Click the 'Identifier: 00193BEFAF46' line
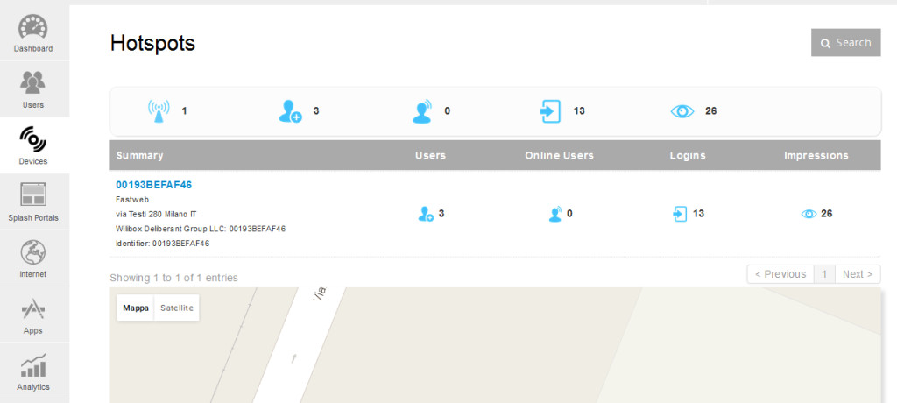The width and height of the screenshot is (897, 403). (162, 244)
